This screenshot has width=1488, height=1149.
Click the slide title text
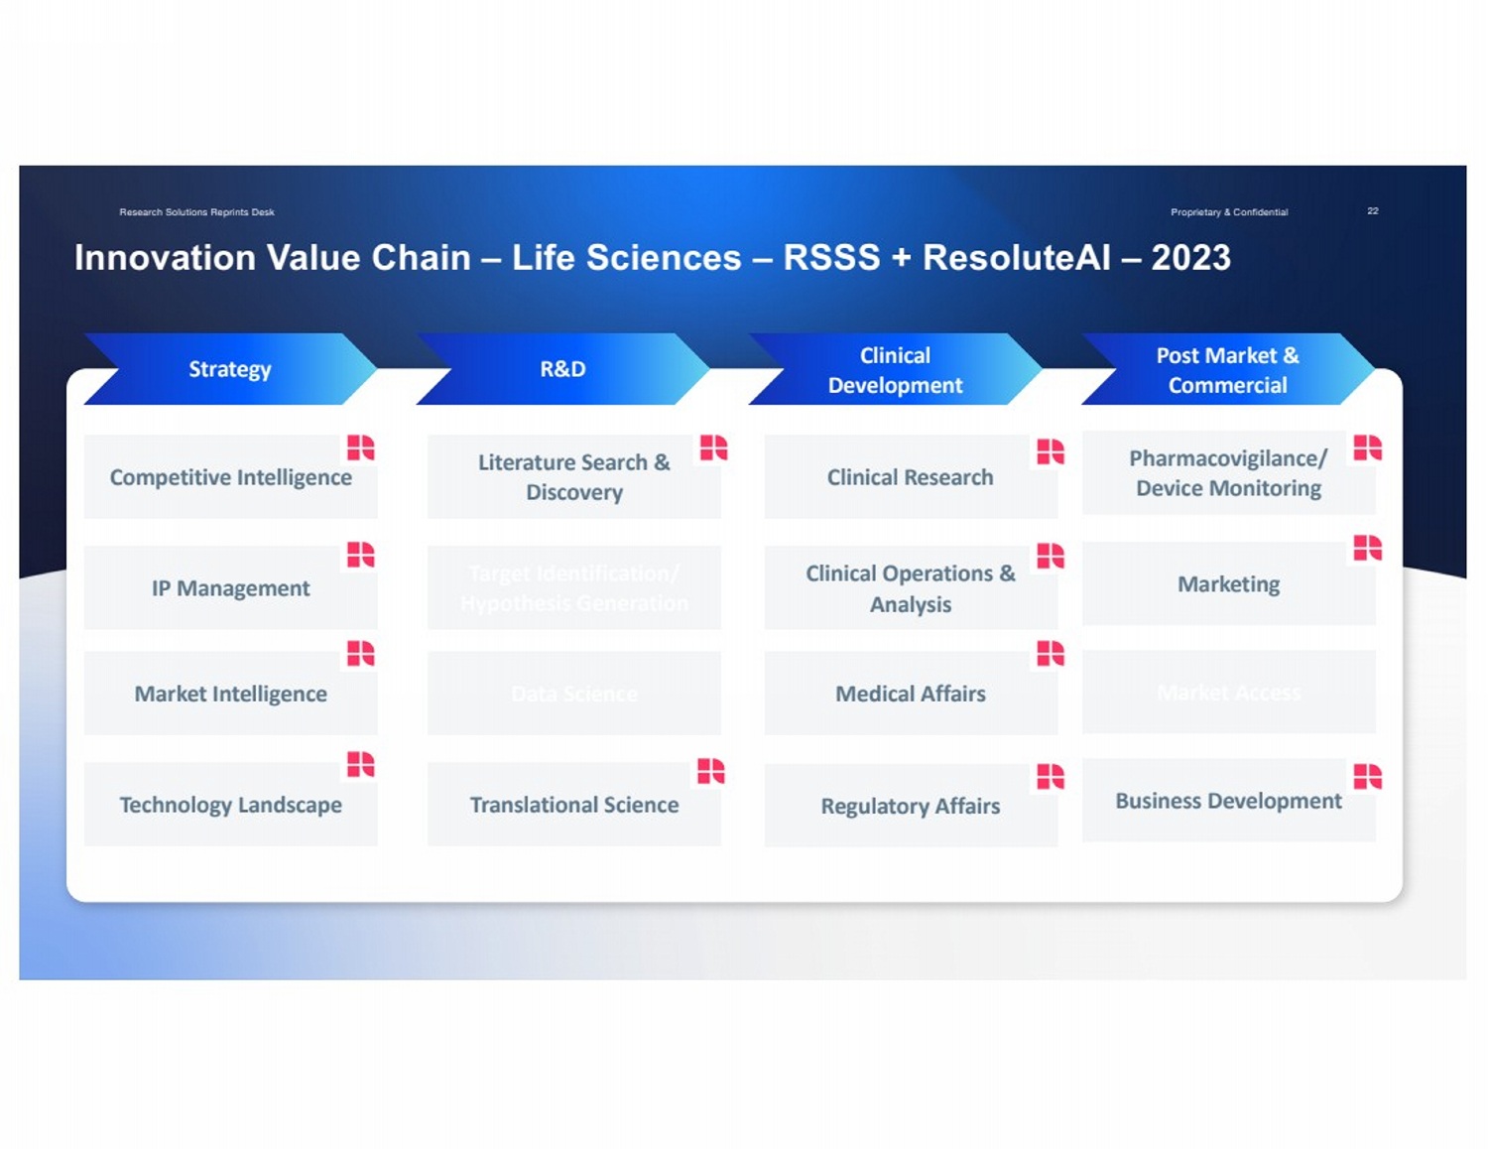[652, 258]
